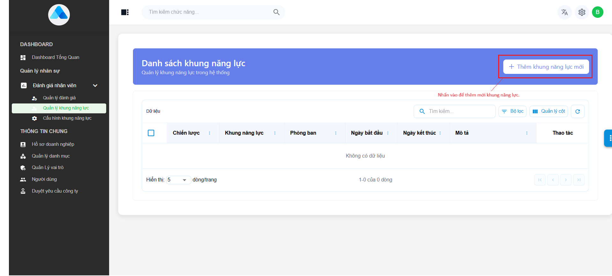Open Cấu hình khung năng lực page

click(67, 118)
